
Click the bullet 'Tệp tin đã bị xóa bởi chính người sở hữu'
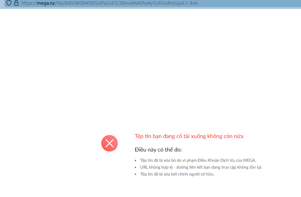[177, 174]
